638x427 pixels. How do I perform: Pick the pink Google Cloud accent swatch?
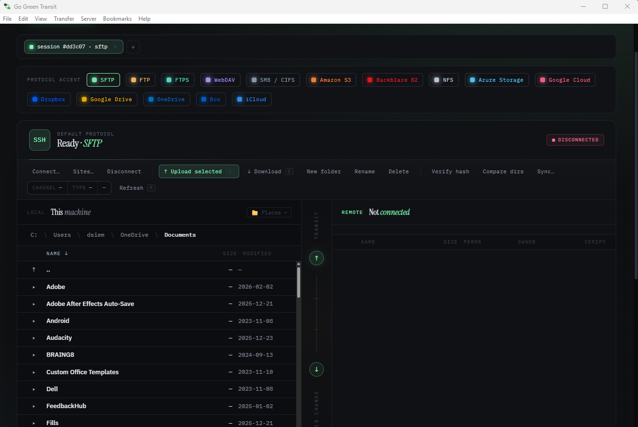pyautogui.click(x=543, y=80)
